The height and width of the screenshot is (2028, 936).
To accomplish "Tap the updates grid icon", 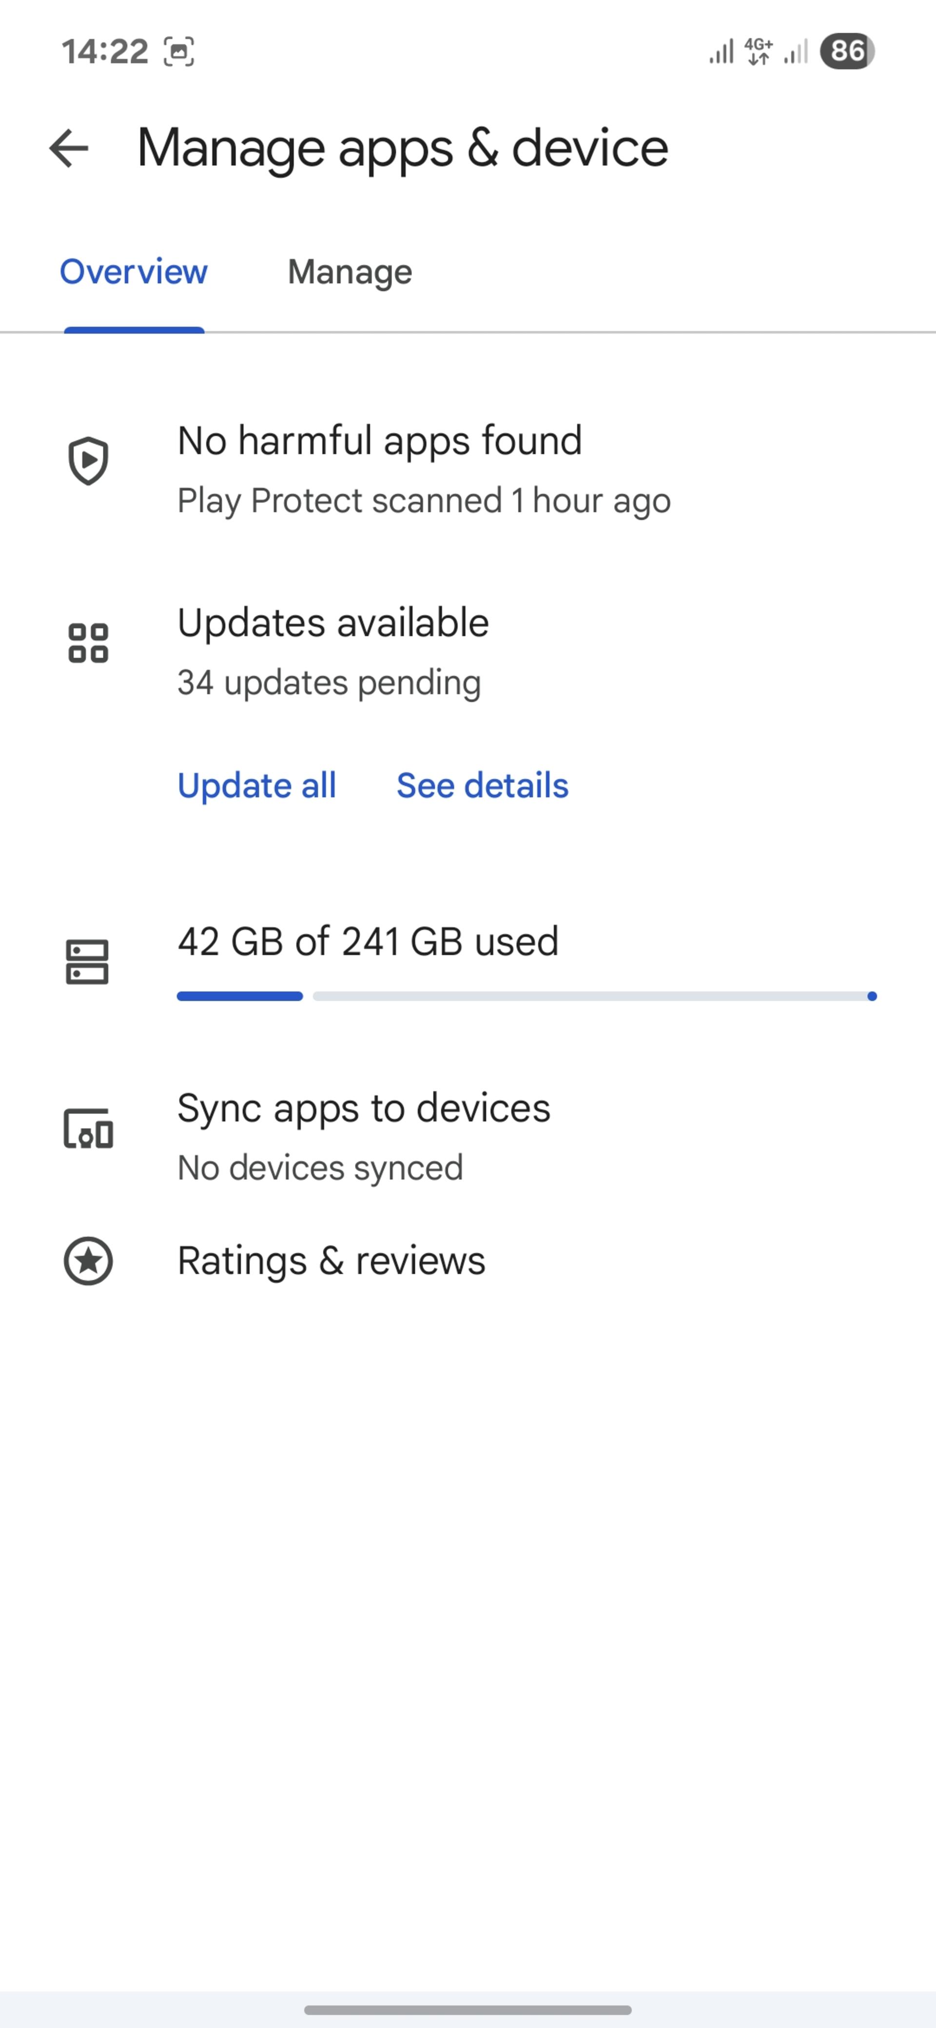I will 88,643.
